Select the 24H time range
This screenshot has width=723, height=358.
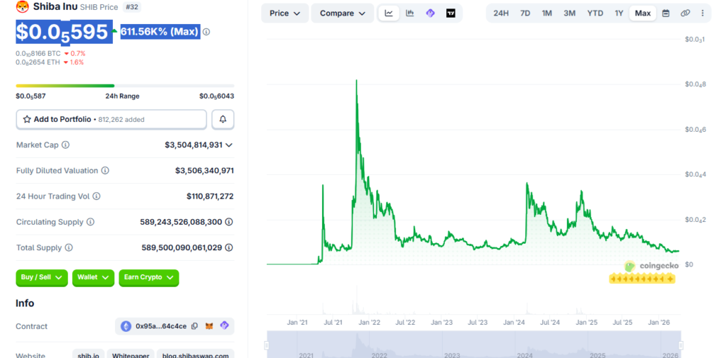click(501, 13)
